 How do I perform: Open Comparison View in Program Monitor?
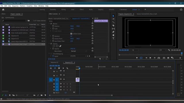pos(172,58)
